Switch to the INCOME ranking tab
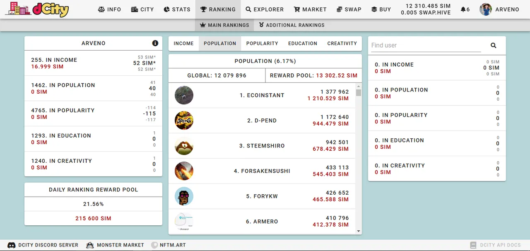Viewport: 530px width, 251px height. (183, 43)
